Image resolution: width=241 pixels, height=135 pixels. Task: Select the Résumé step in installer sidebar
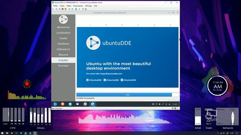point(63,55)
